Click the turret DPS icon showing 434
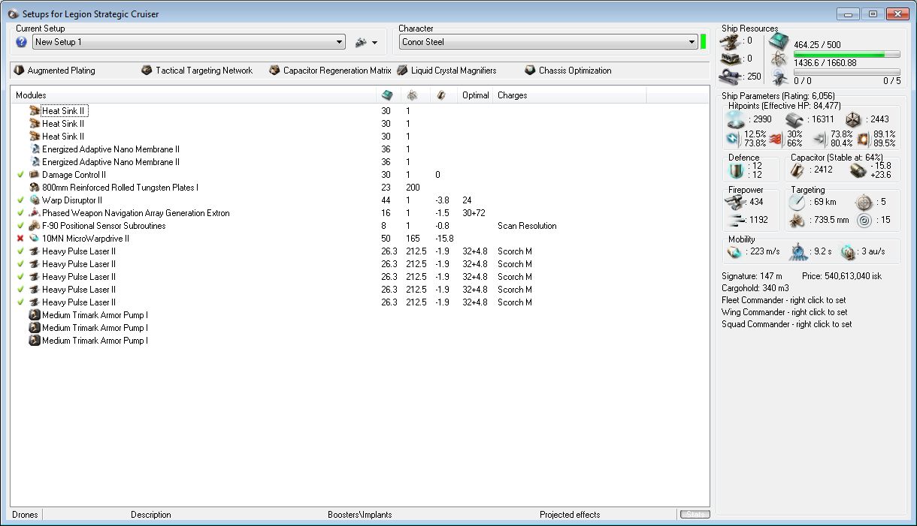 click(x=736, y=203)
